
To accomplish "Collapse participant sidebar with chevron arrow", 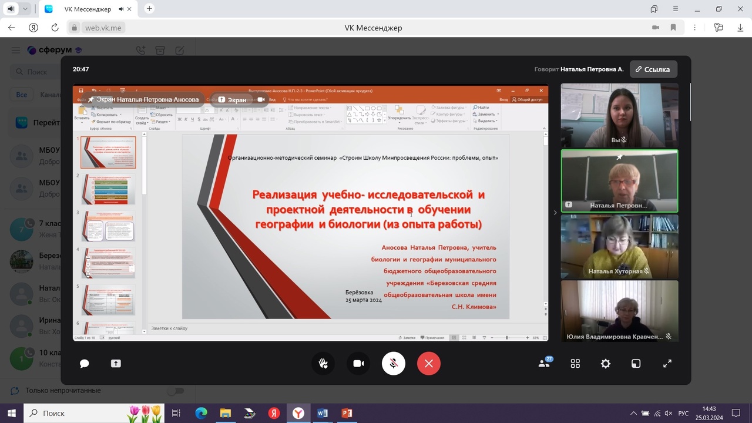I will click(555, 213).
